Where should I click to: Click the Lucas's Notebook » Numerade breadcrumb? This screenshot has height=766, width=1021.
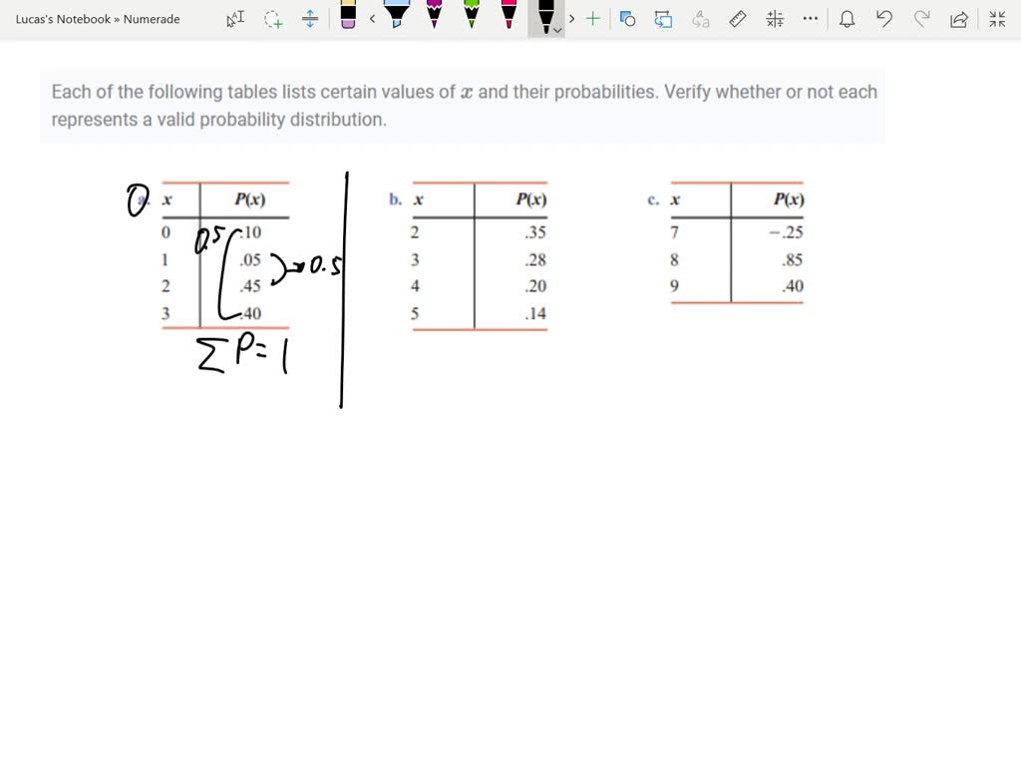98,19
